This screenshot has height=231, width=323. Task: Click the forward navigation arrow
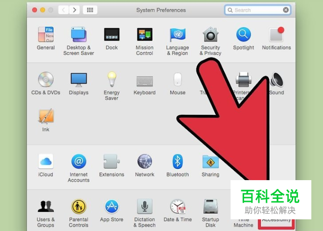74,10
